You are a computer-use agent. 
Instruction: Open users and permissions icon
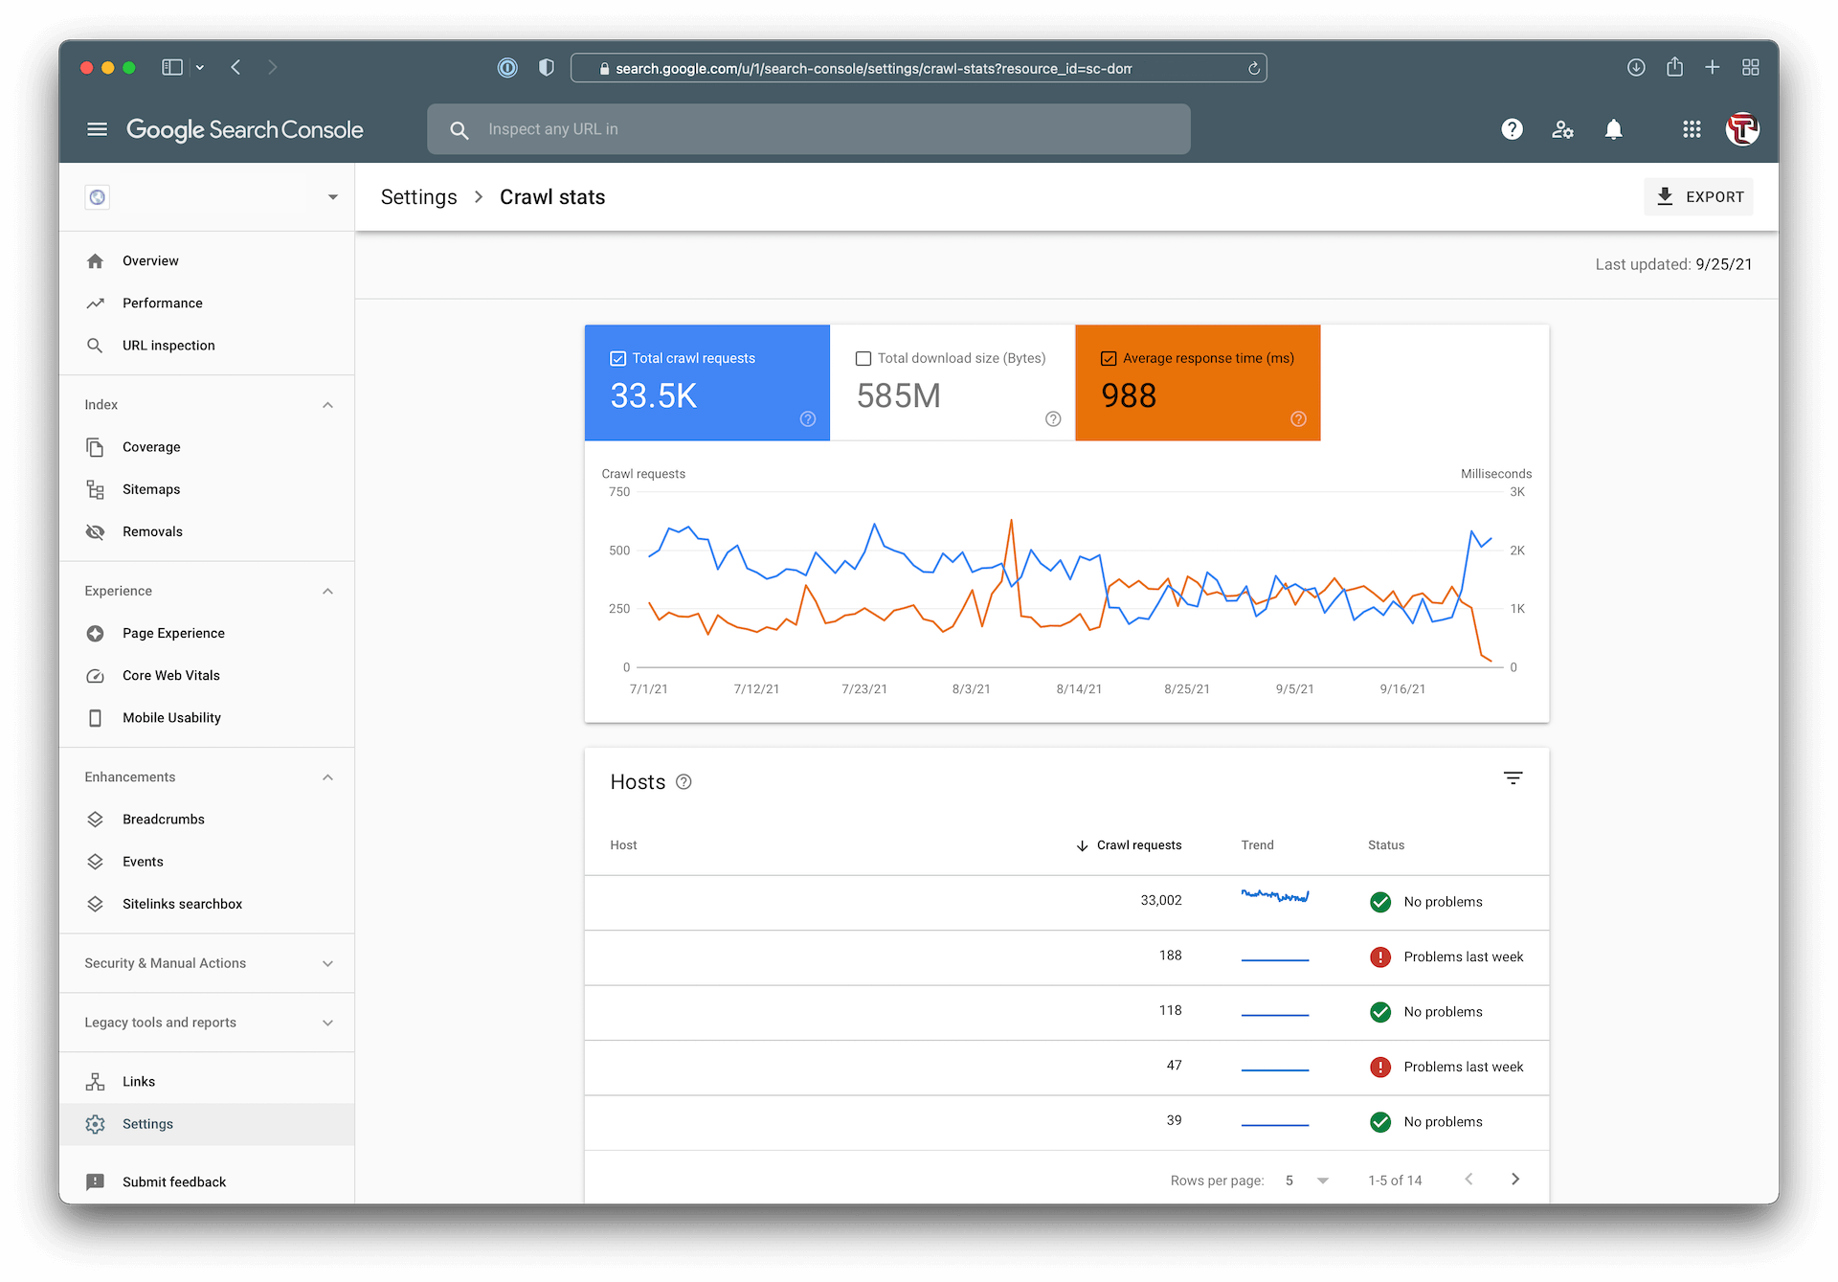coord(1562,129)
